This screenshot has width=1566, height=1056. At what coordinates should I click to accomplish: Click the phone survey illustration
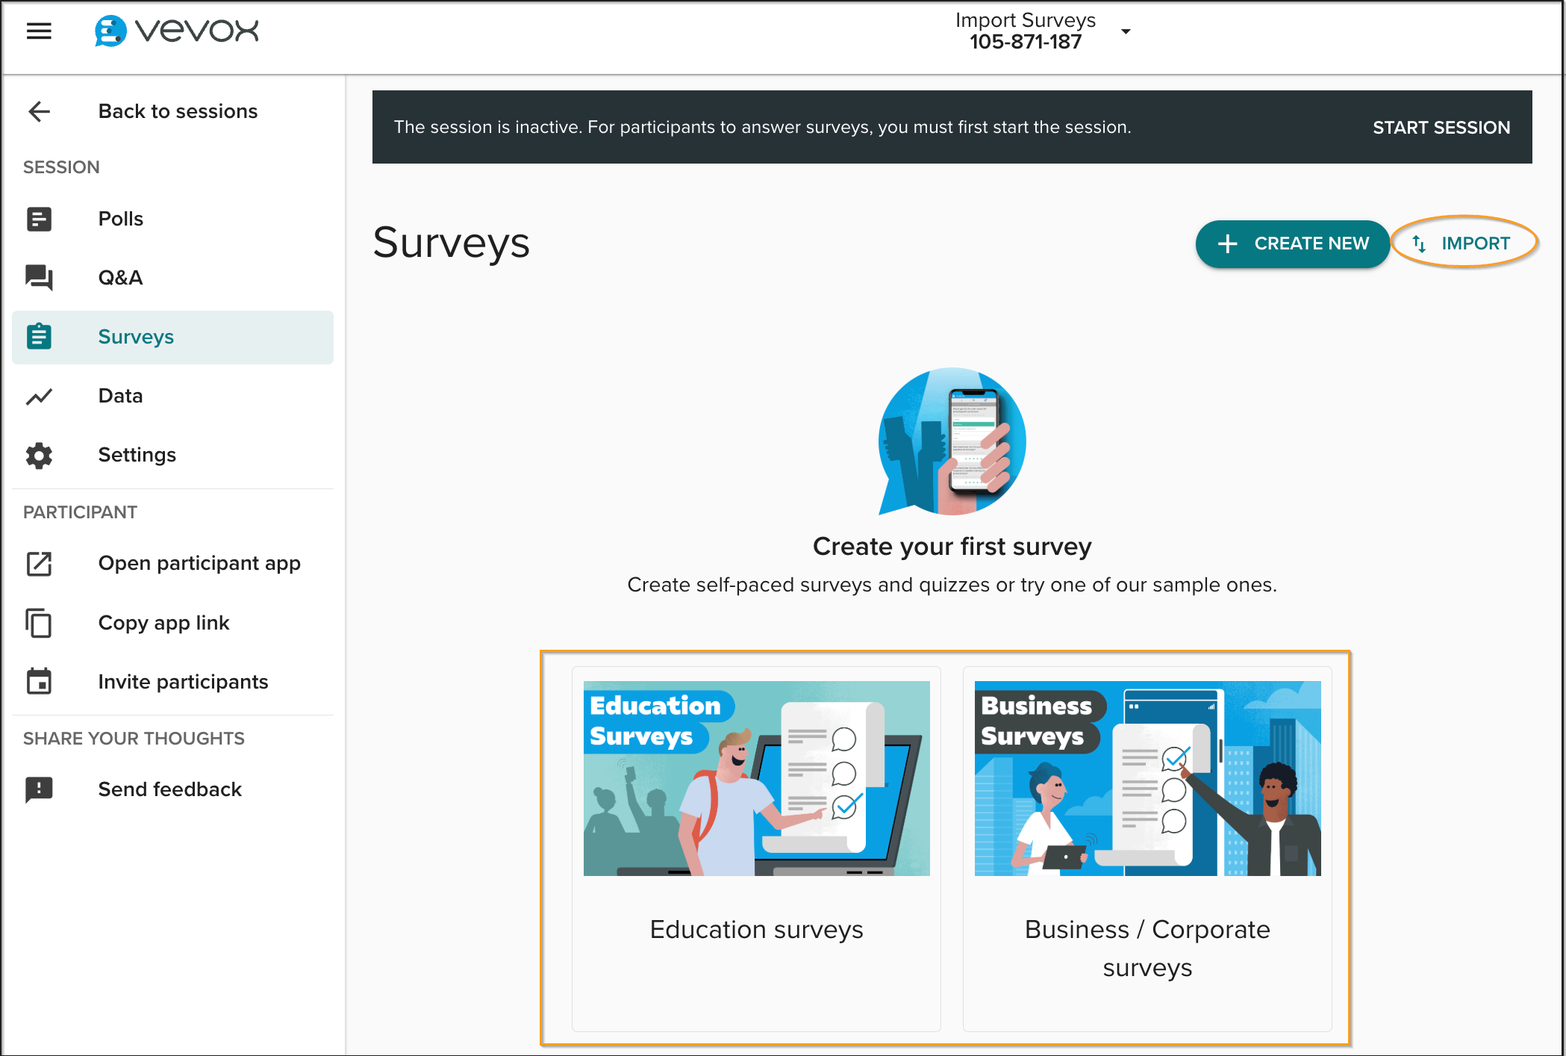click(x=952, y=441)
